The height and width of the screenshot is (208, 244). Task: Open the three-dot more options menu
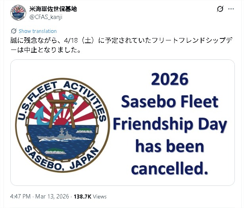click(x=234, y=10)
